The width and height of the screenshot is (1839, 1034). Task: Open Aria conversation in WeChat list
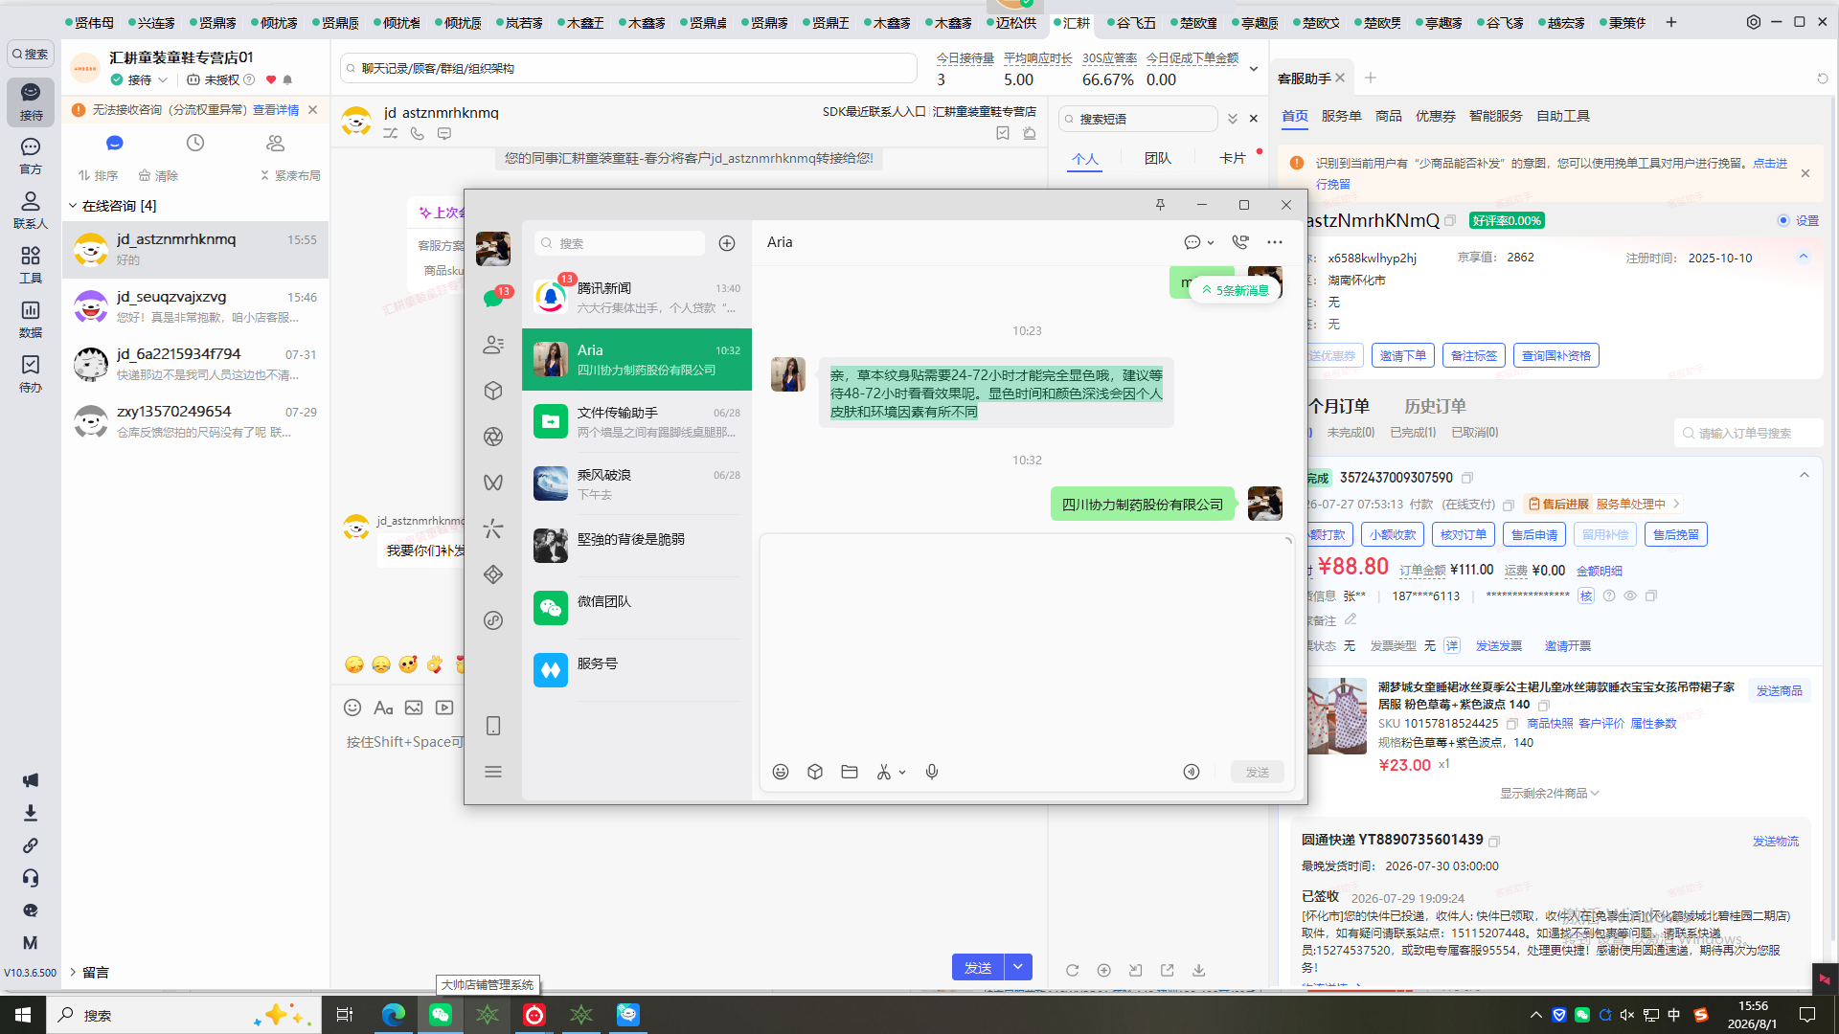click(636, 360)
